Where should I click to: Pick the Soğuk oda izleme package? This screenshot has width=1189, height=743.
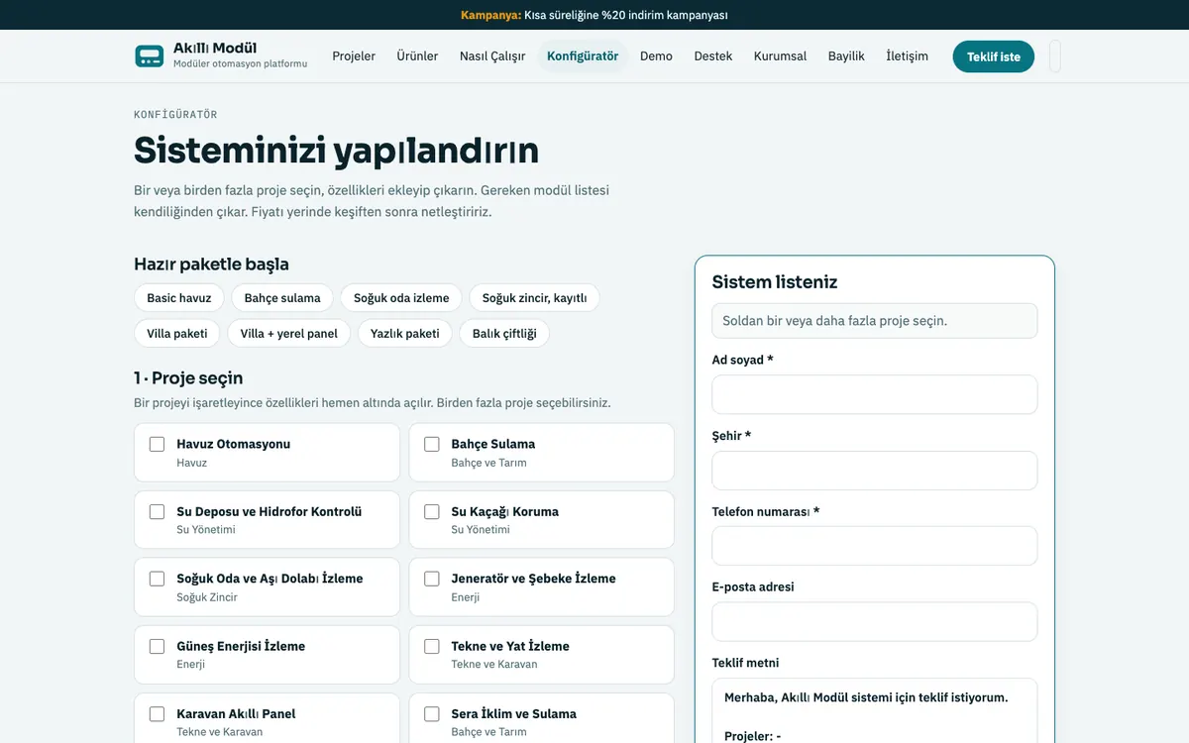(401, 298)
